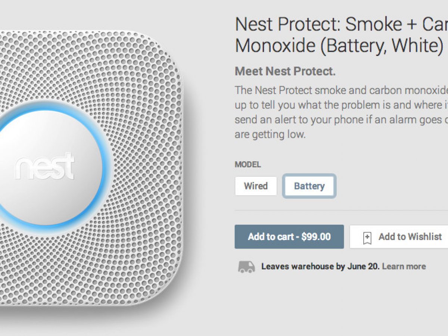Select the Wired model option
This screenshot has width=448, height=336.
pos(256,186)
